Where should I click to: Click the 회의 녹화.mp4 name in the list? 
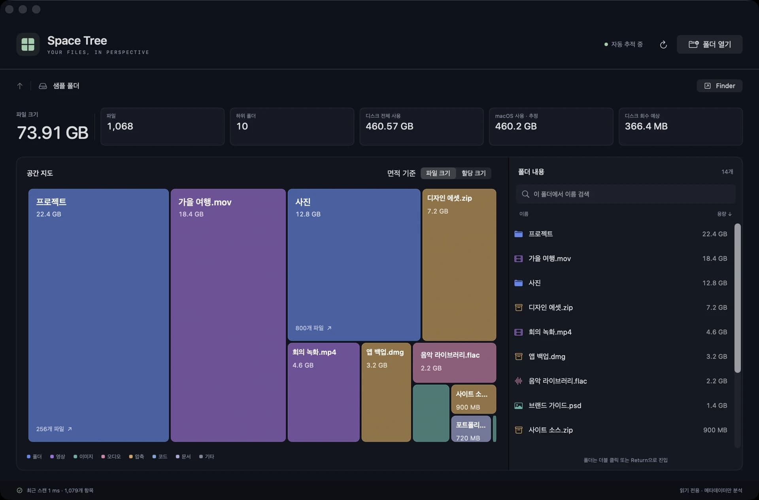click(x=550, y=332)
